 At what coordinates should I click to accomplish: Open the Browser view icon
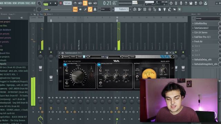155,9
